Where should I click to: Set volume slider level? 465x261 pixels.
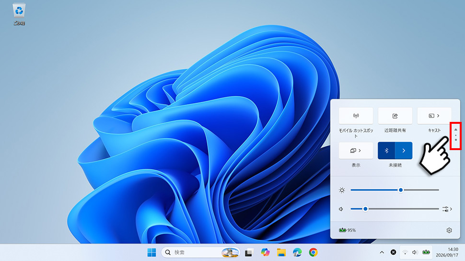click(x=395, y=209)
